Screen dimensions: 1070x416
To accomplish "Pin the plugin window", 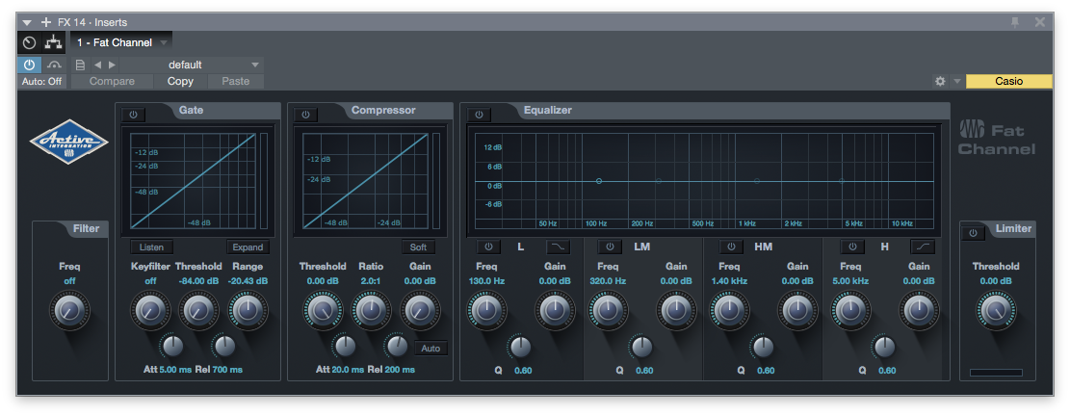I will (1015, 22).
